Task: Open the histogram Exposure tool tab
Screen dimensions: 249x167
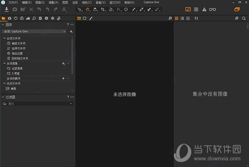Action: pyautogui.click(x=28, y=19)
